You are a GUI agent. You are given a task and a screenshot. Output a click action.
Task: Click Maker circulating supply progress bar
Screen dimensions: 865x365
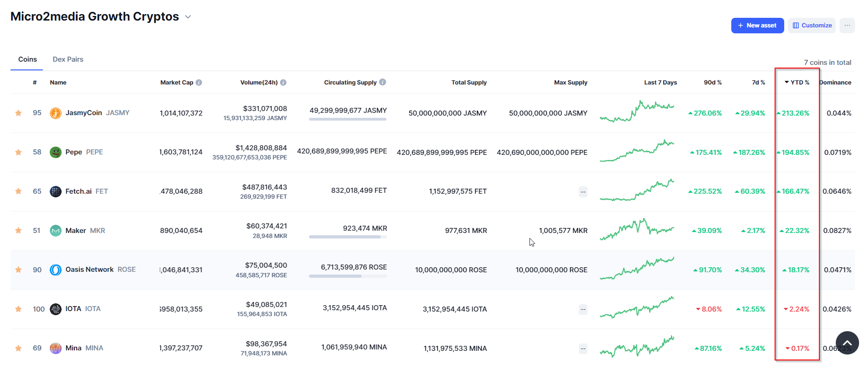(x=348, y=237)
